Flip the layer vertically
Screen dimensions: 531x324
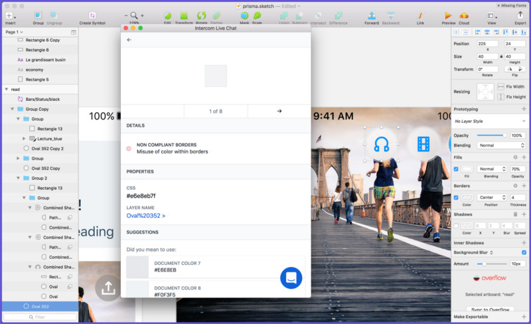[x=520, y=69]
